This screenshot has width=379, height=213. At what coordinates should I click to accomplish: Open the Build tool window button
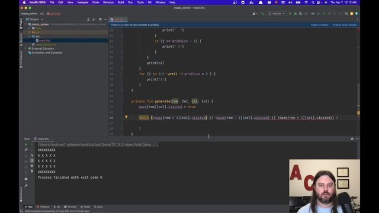[x=98, y=206]
